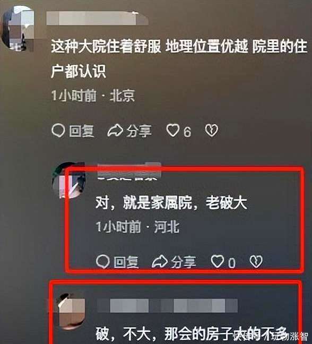This screenshot has width=312, height=344.
Task: Dislike the Beijing comment via broken heart
Action: (211, 130)
